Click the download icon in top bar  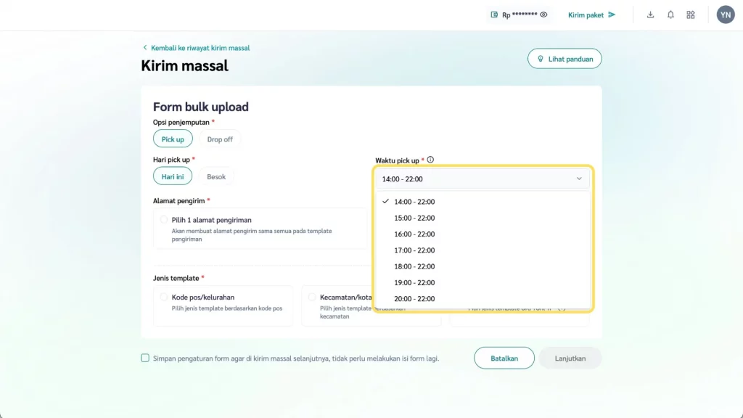tap(650, 15)
